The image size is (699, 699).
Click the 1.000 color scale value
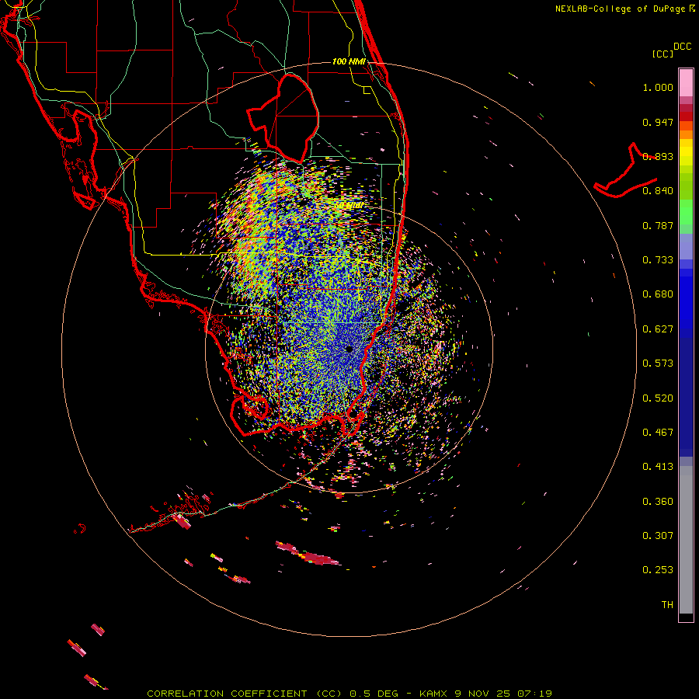[658, 88]
